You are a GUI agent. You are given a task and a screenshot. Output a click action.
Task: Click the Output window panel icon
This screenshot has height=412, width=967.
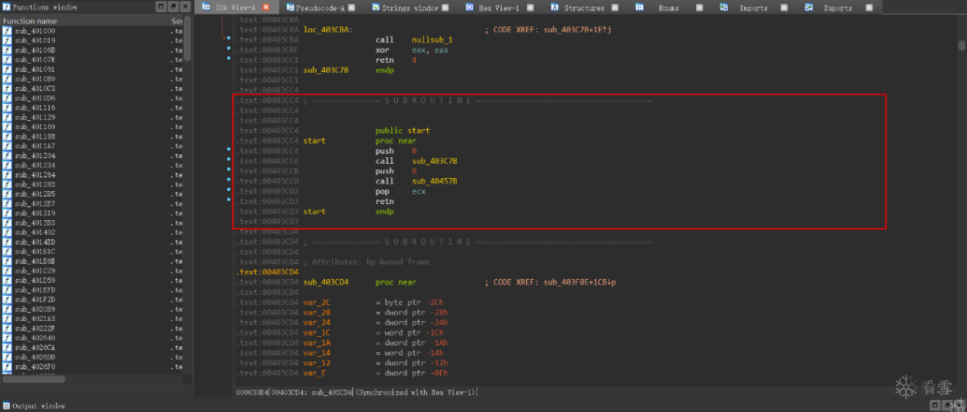(6, 406)
